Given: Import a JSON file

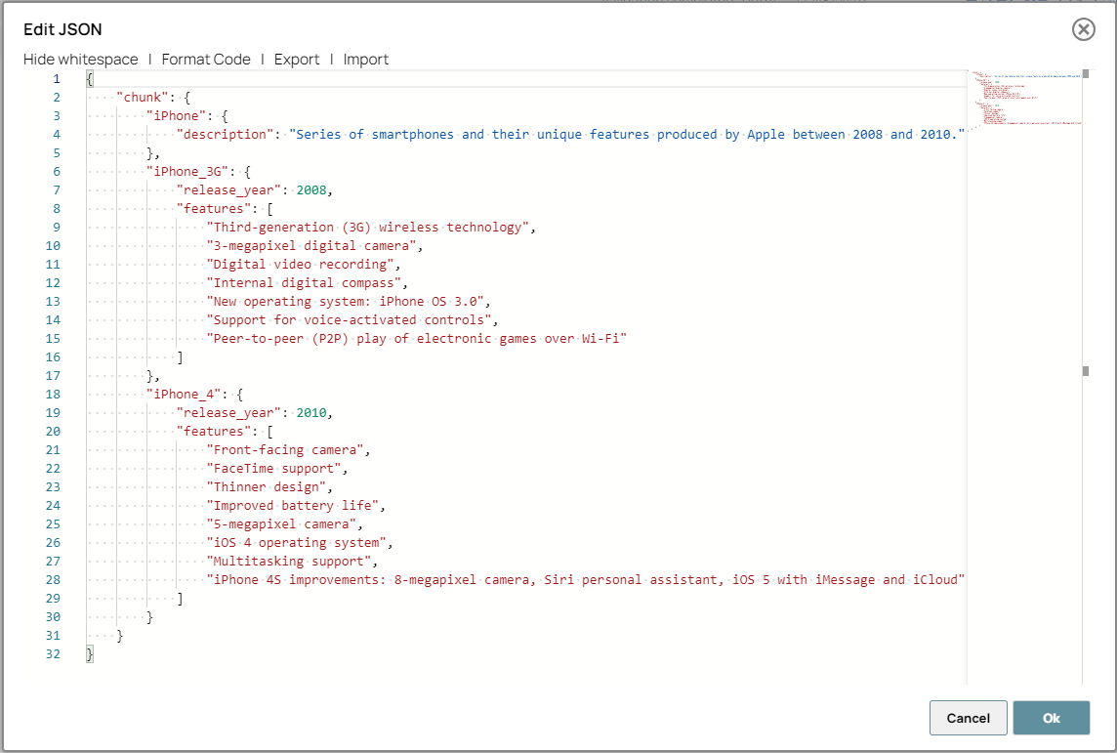Looking at the screenshot, I should coord(366,60).
